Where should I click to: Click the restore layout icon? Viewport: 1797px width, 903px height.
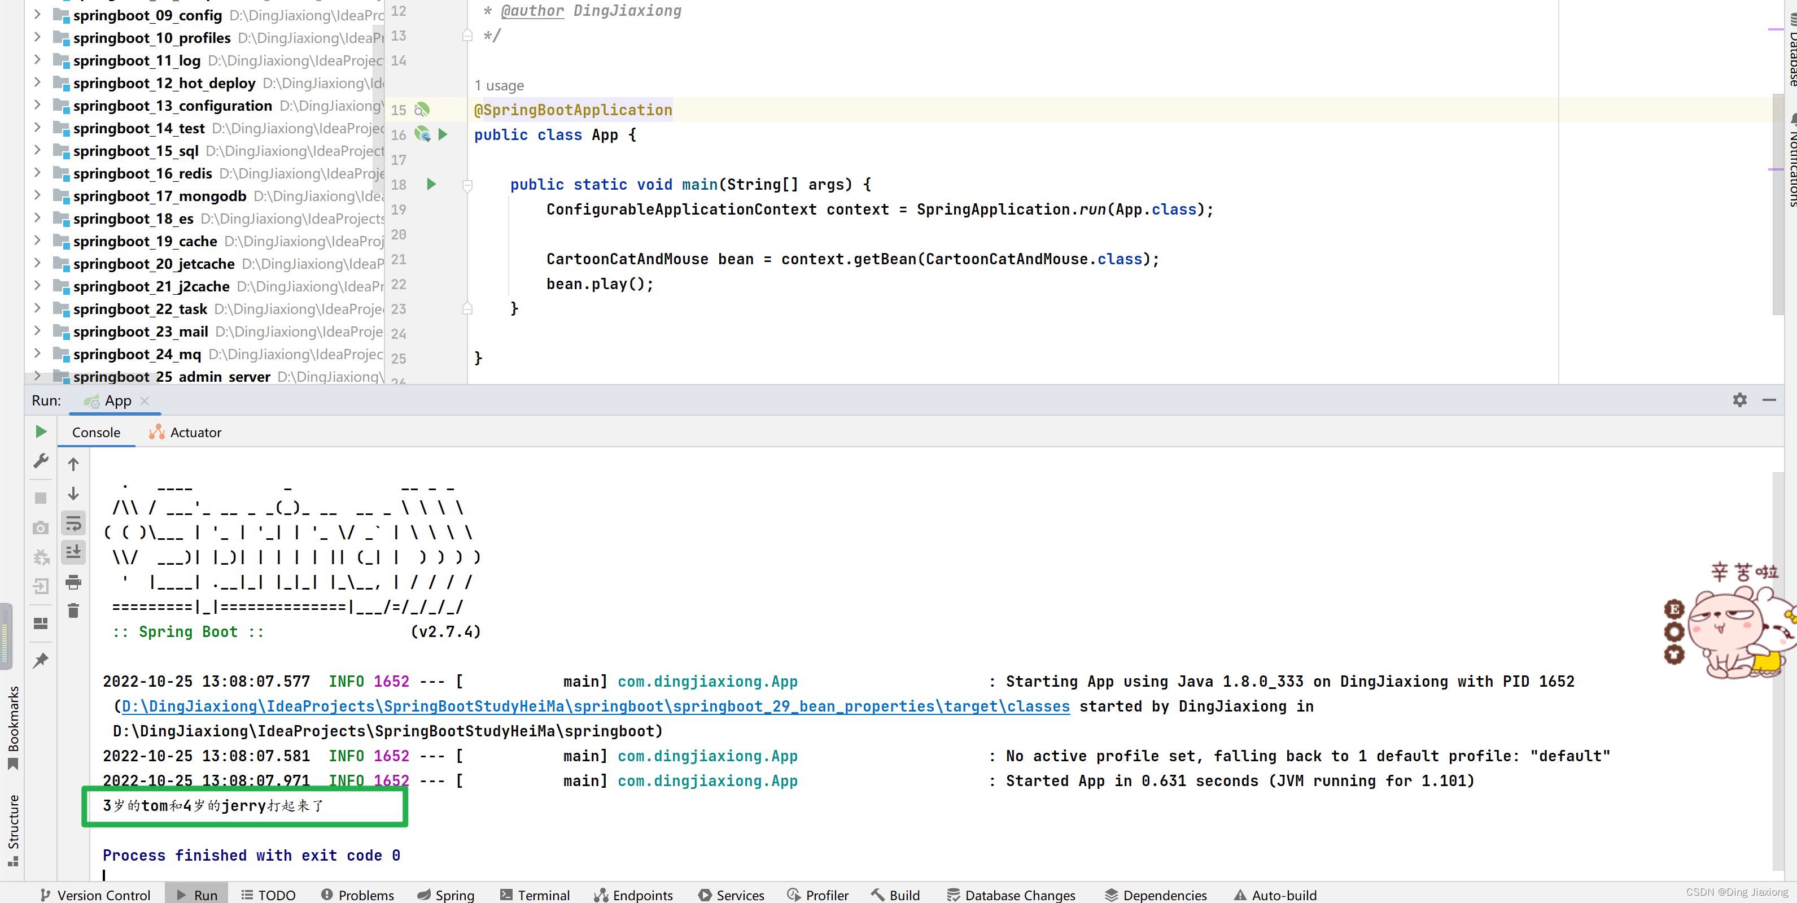[x=41, y=623]
